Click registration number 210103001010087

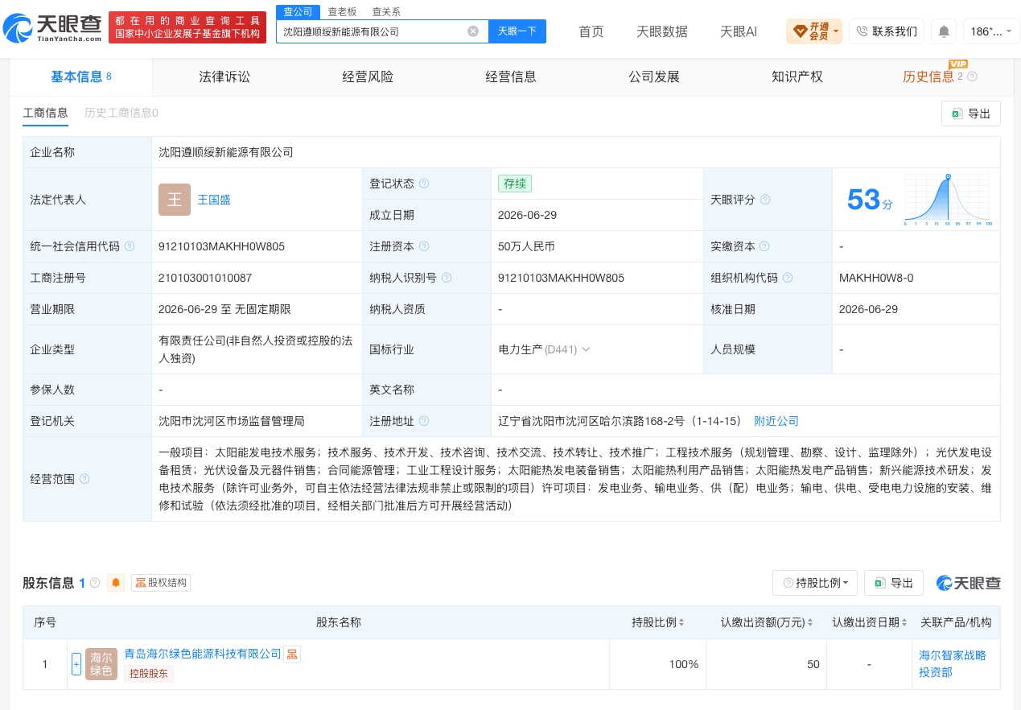(x=205, y=278)
